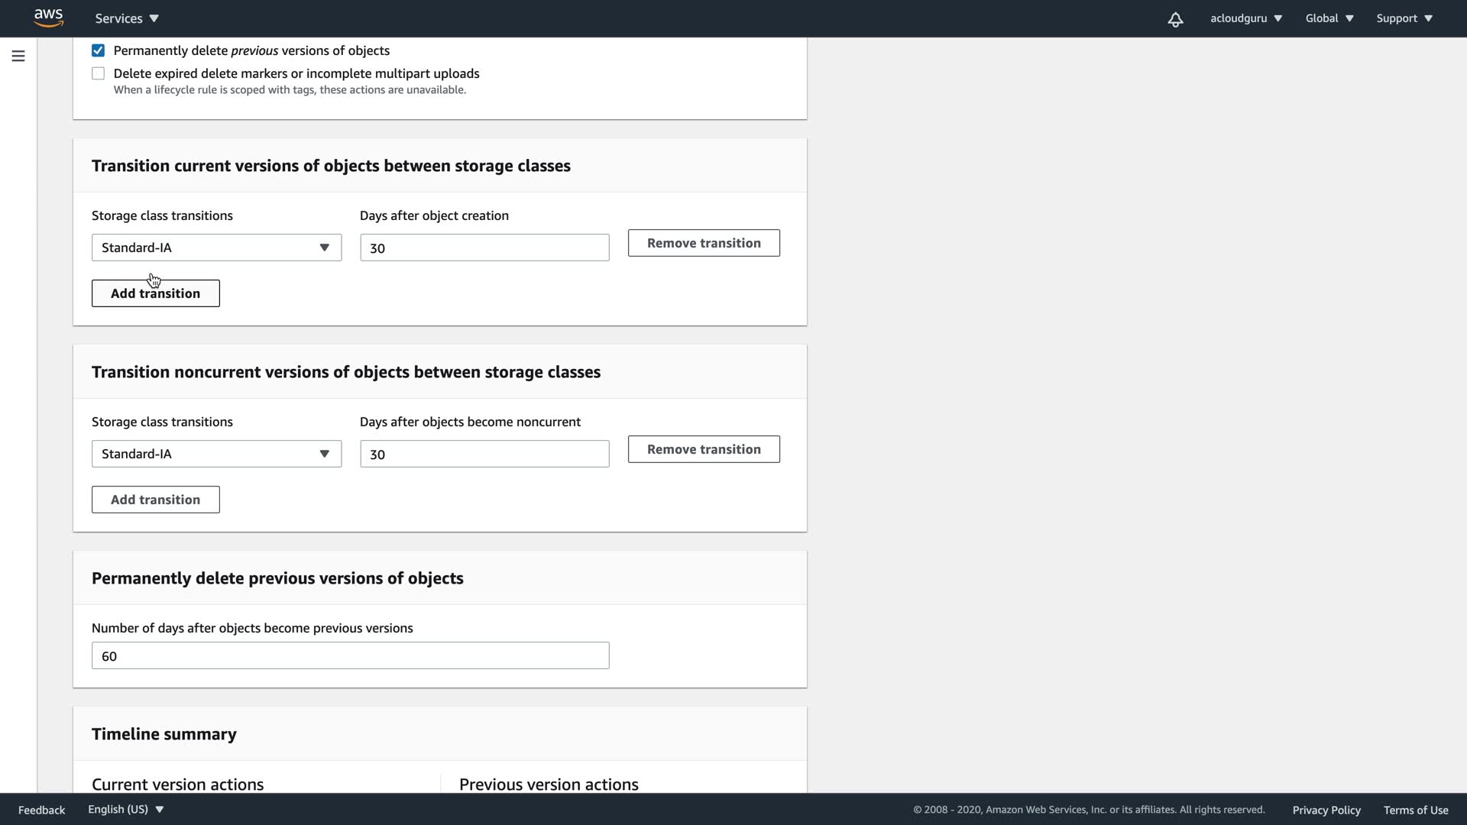Open the Feedback link in footer

41,810
